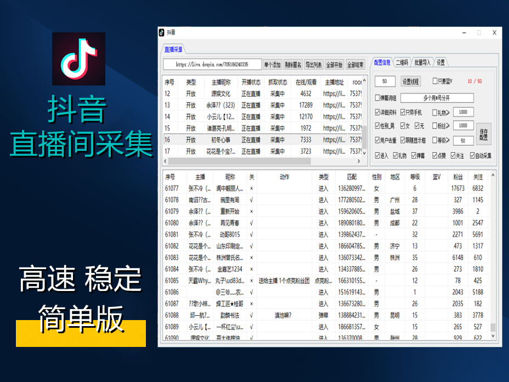Click the streamer list vertical scrollbar thumb

[364, 137]
